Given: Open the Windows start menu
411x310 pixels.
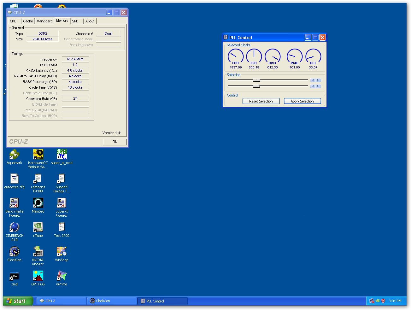Looking at the screenshot, I should coord(18,301).
